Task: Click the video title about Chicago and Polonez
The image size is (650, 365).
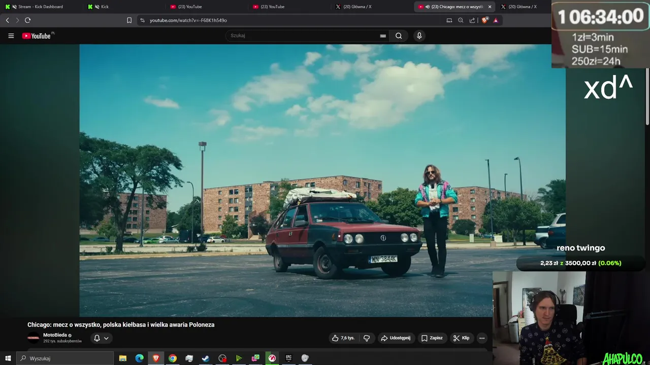Action: 121,324
